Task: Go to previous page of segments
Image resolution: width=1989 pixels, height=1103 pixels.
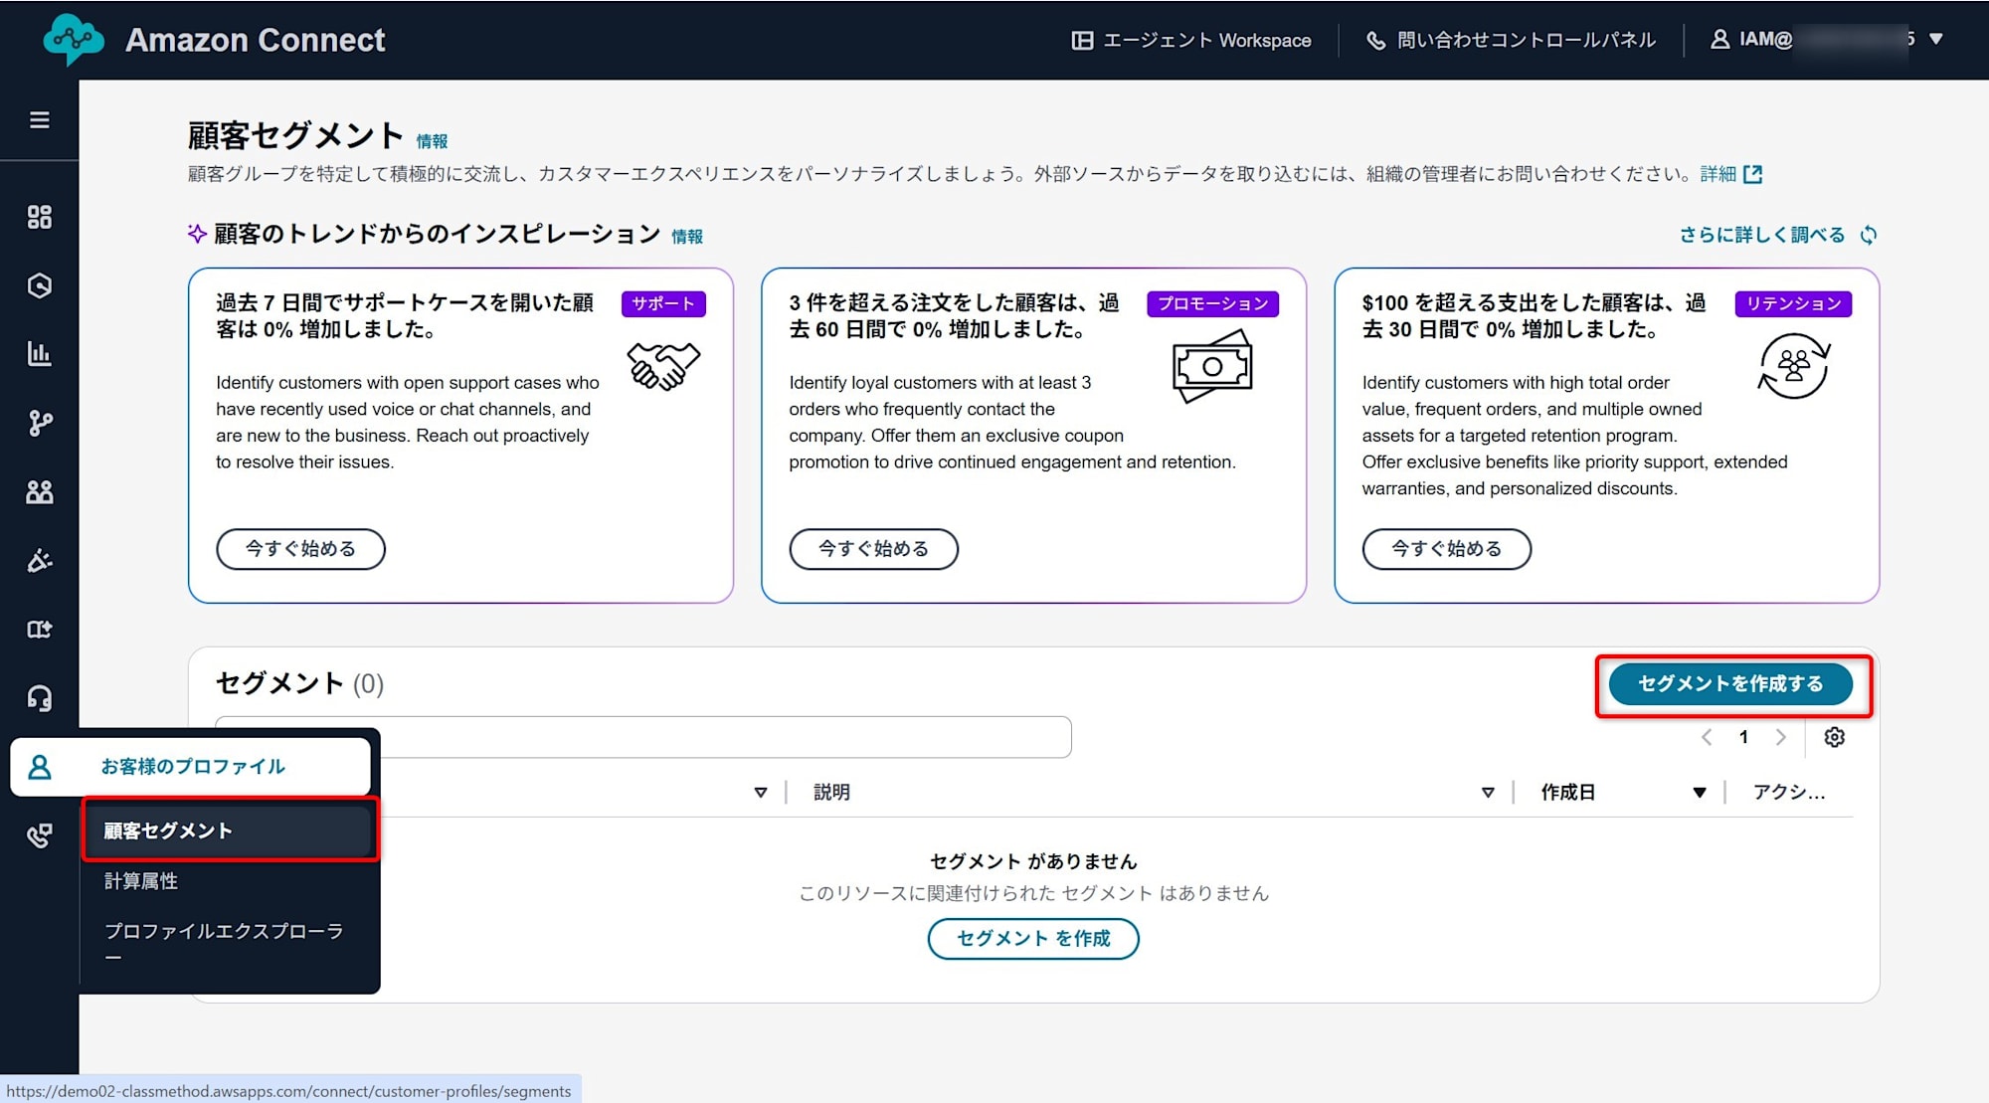Action: [x=1707, y=737]
